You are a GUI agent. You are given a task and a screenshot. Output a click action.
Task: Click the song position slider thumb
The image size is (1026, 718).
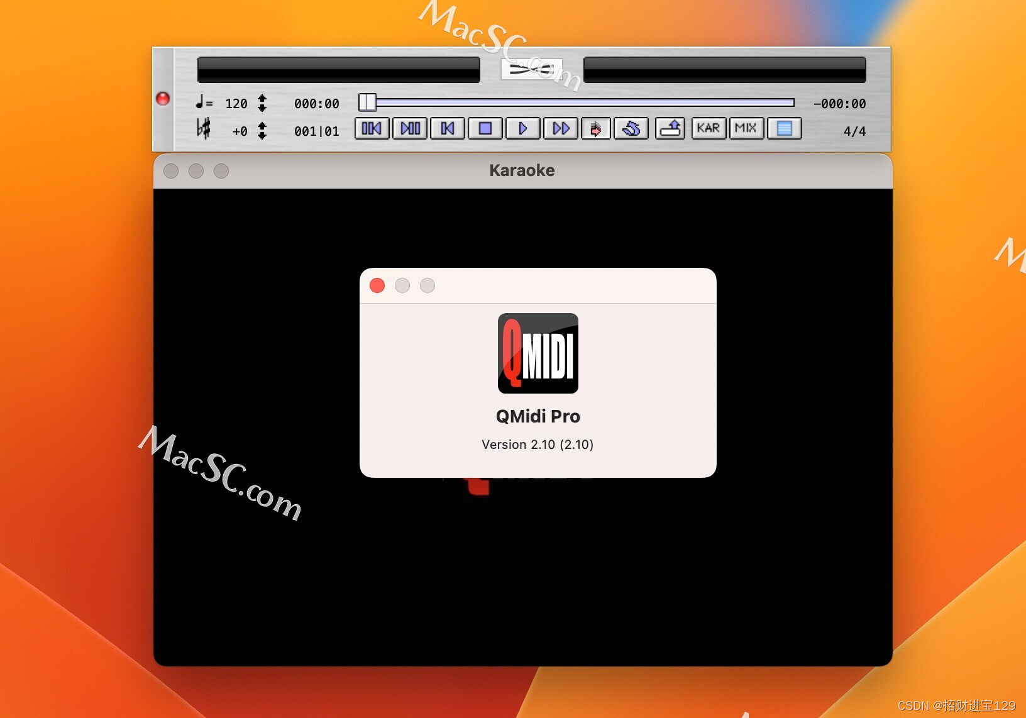click(x=367, y=102)
